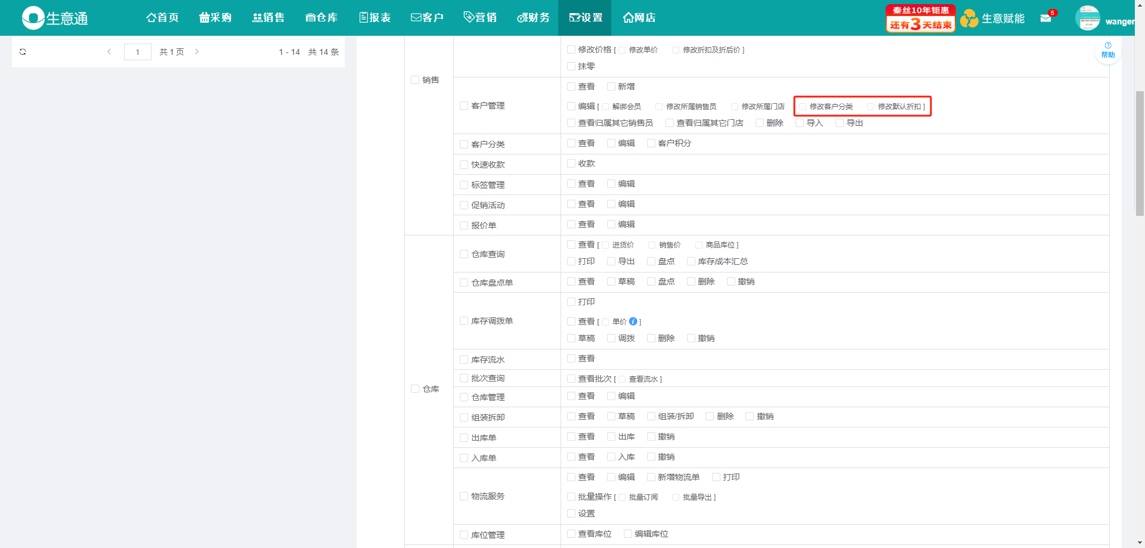This screenshot has height=548, width=1145.
Task: Check 批量导出 under 物流服务
Action: (676, 497)
